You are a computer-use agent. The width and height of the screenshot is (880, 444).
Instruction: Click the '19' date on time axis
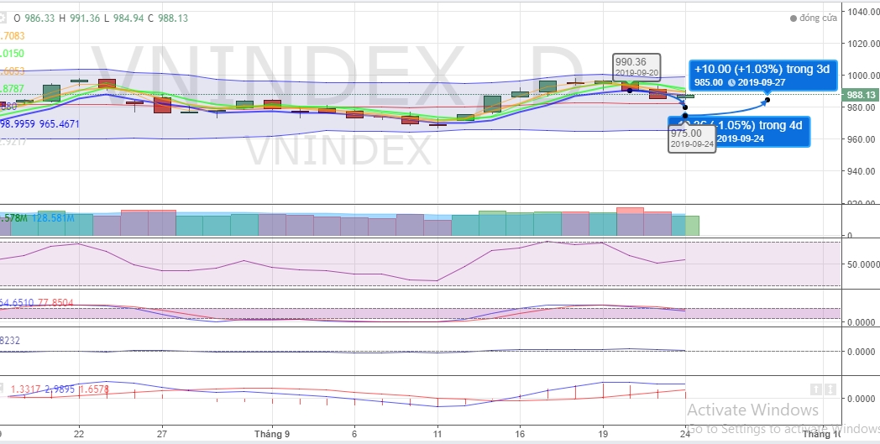[603, 434]
